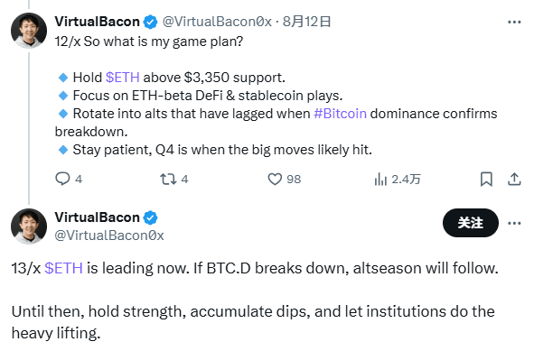Share the 12/x tweet via share icon
The width and height of the screenshot is (534, 351).
pos(514,179)
